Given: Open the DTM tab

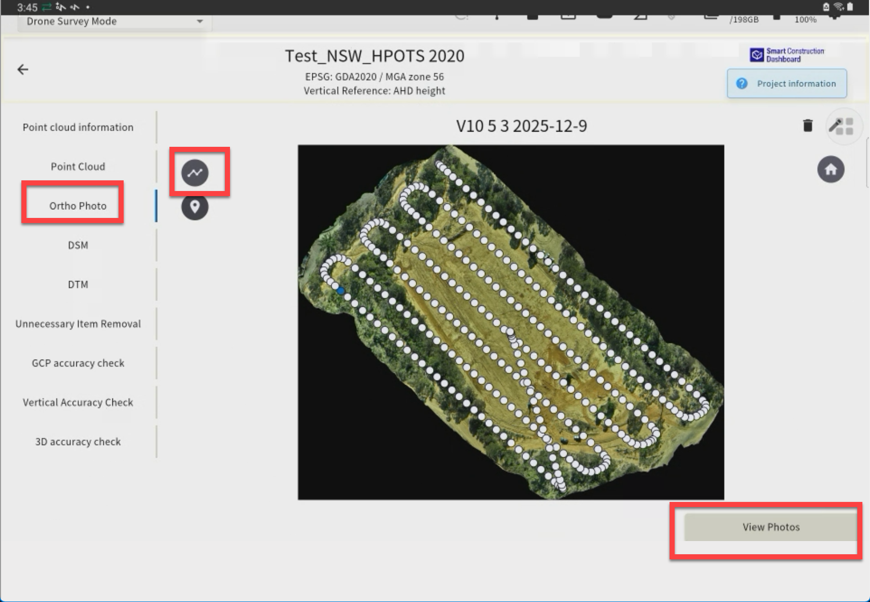Looking at the screenshot, I should (x=78, y=284).
